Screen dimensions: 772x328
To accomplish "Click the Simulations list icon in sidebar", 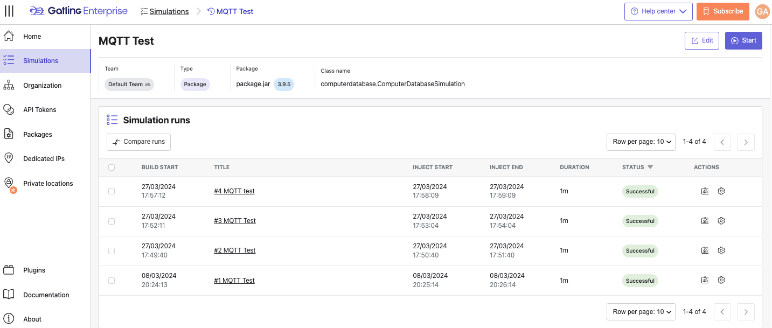I will coord(9,60).
